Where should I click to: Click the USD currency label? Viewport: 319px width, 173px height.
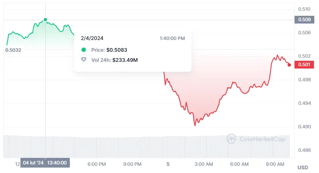(x=303, y=167)
